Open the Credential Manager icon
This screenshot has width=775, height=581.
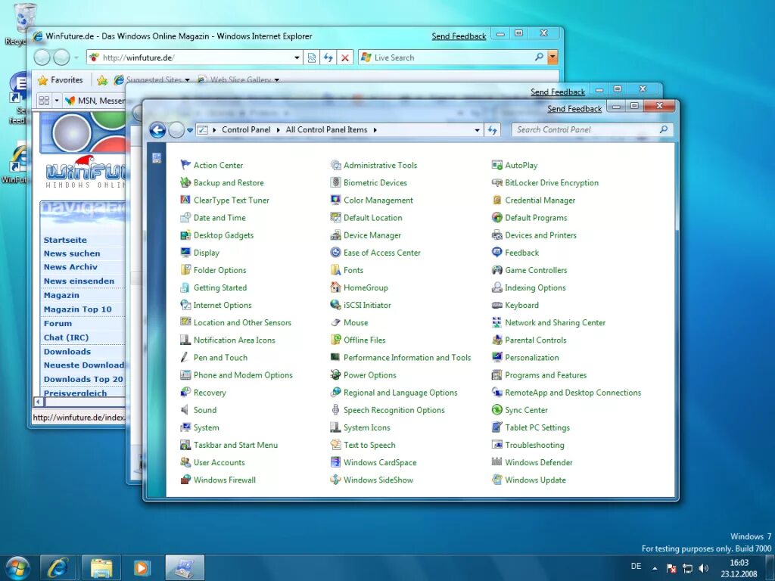coord(496,200)
